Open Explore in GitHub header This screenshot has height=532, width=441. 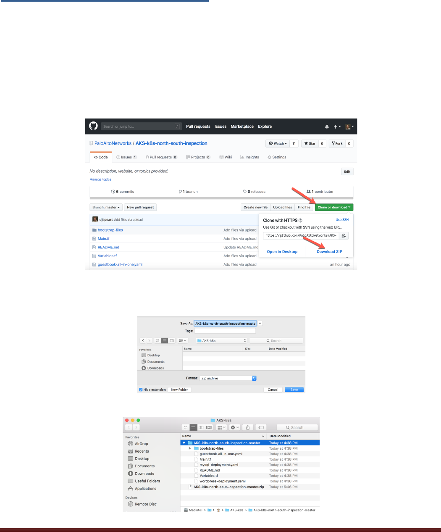[265, 126]
